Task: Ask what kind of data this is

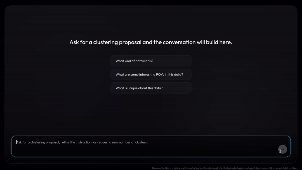Action: pos(151,61)
